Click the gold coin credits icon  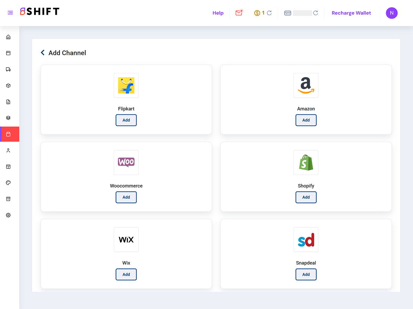[x=257, y=13]
